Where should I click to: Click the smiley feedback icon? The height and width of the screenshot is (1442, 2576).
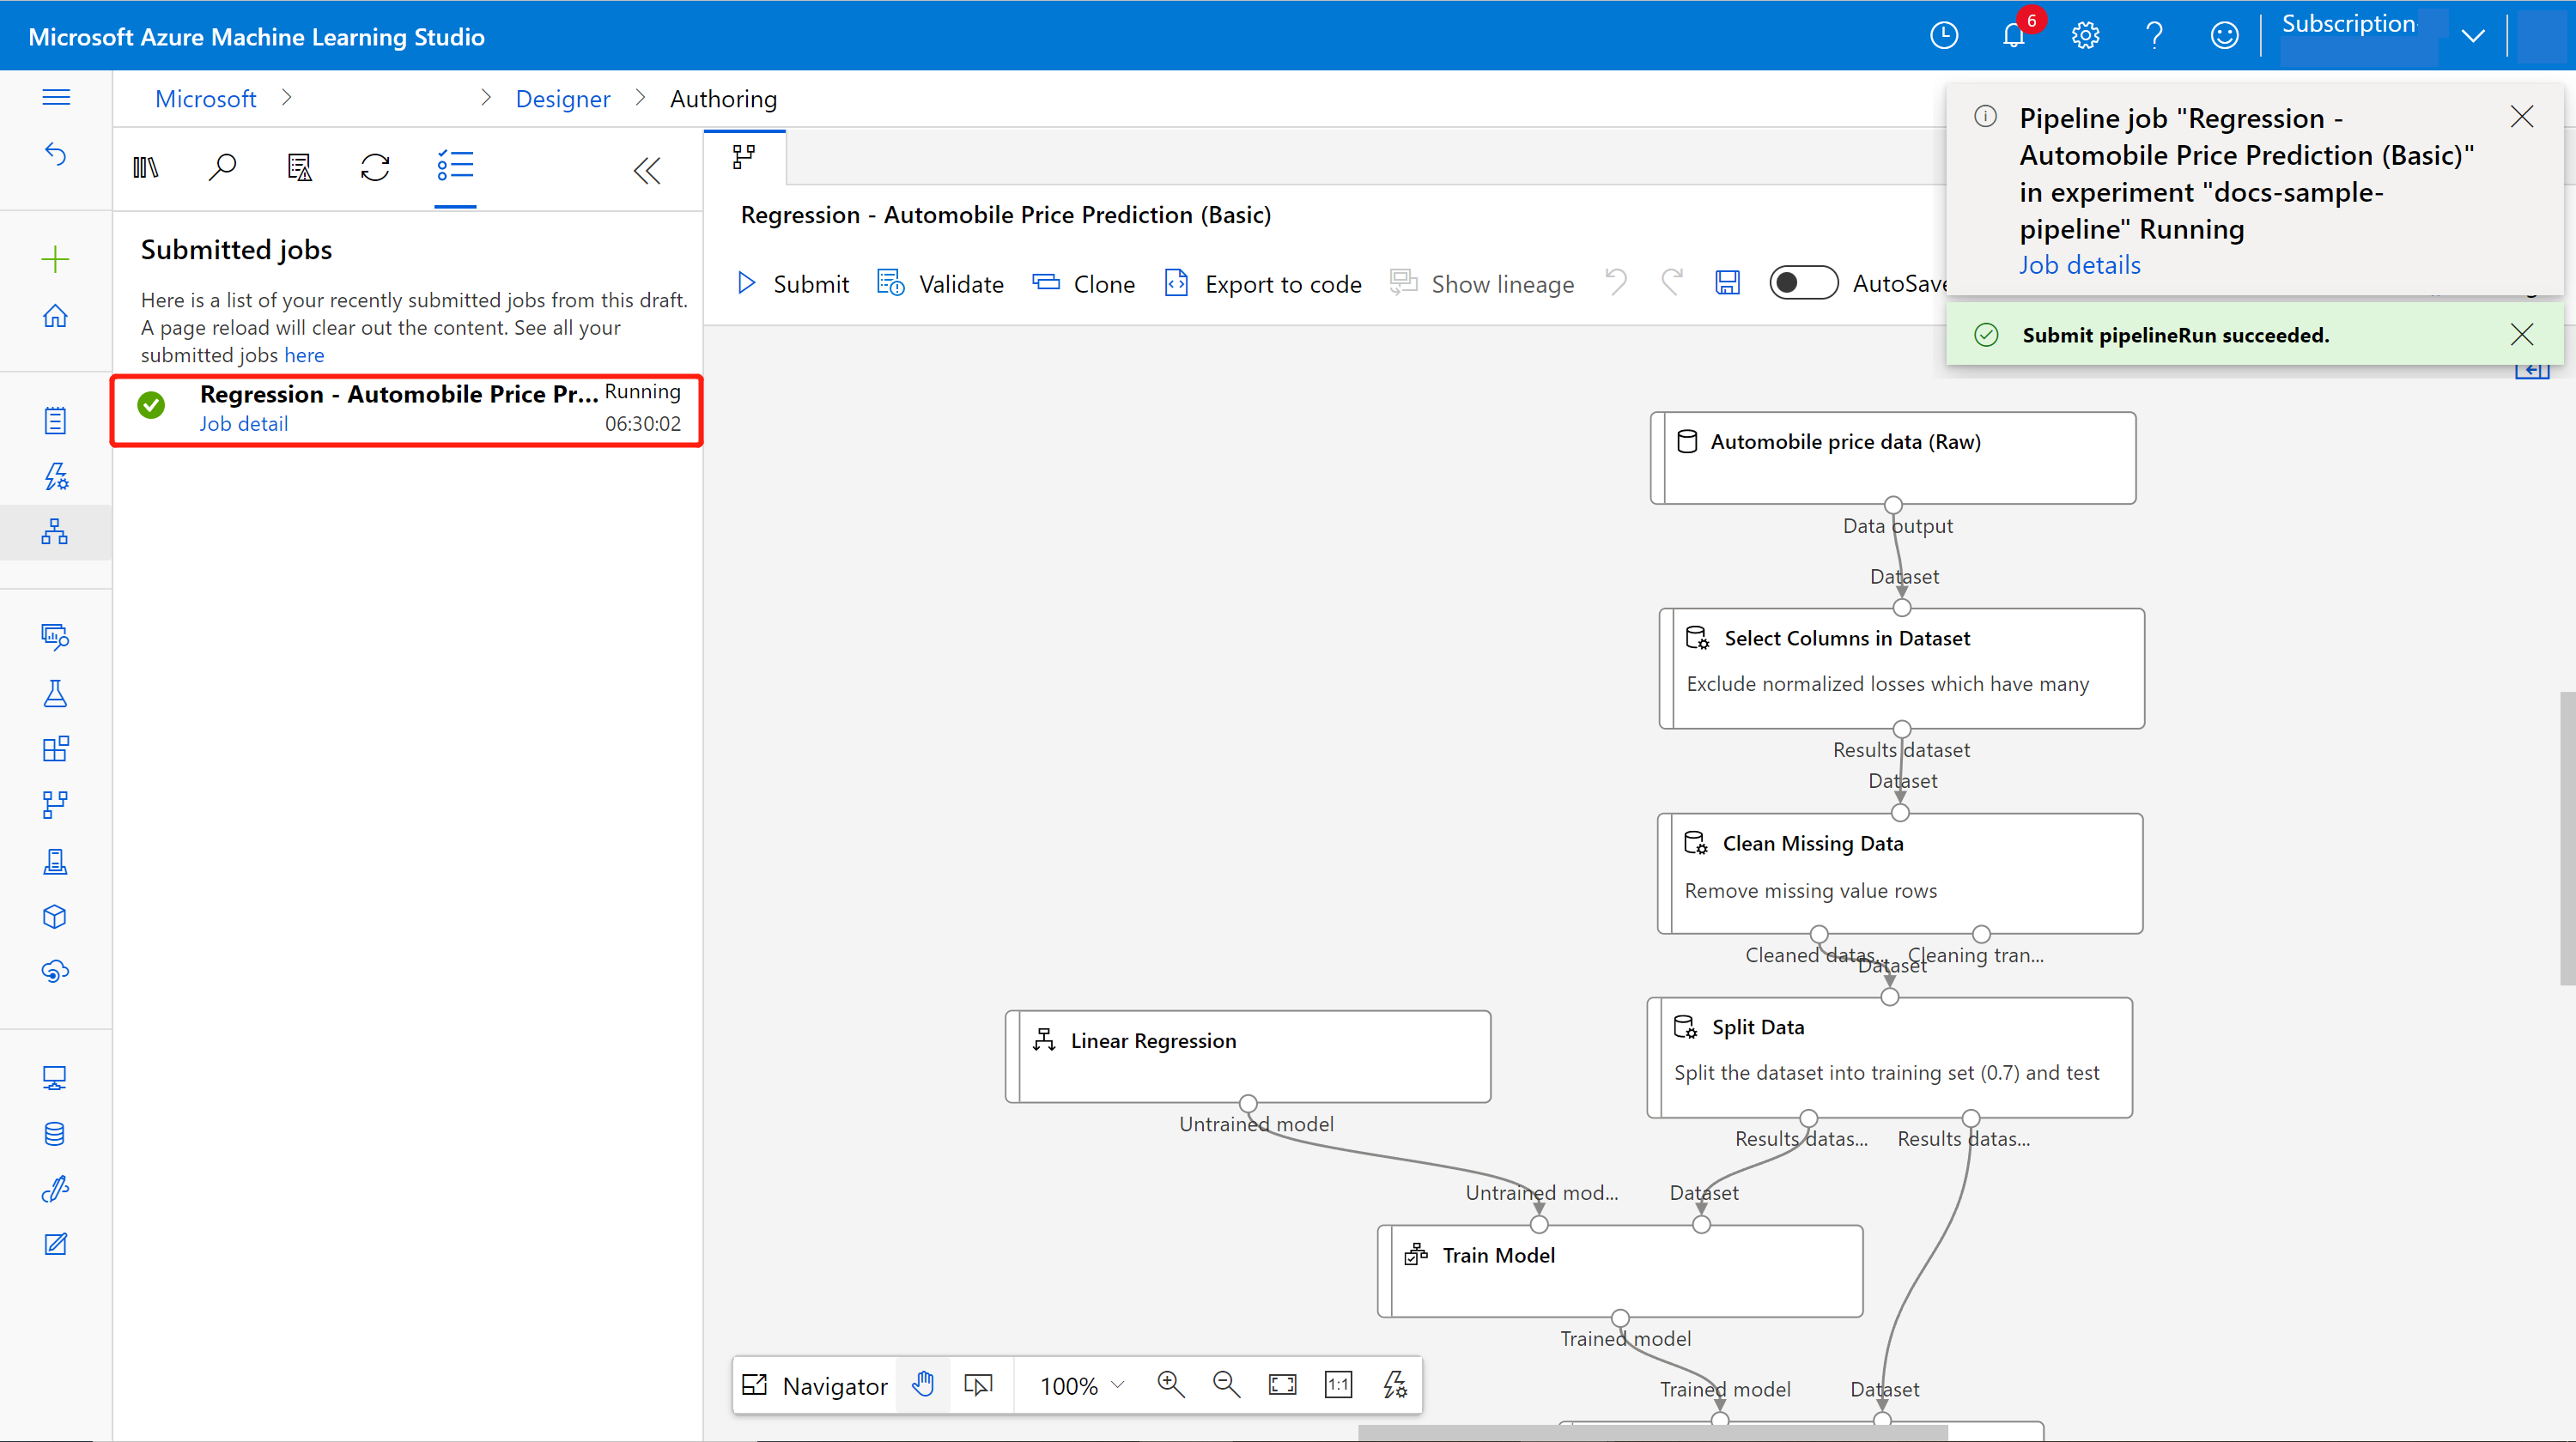[x=2224, y=36]
